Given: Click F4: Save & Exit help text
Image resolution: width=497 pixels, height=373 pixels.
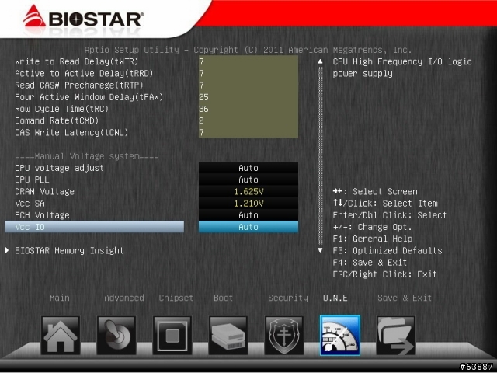Looking at the screenshot, I should [x=370, y=263].
